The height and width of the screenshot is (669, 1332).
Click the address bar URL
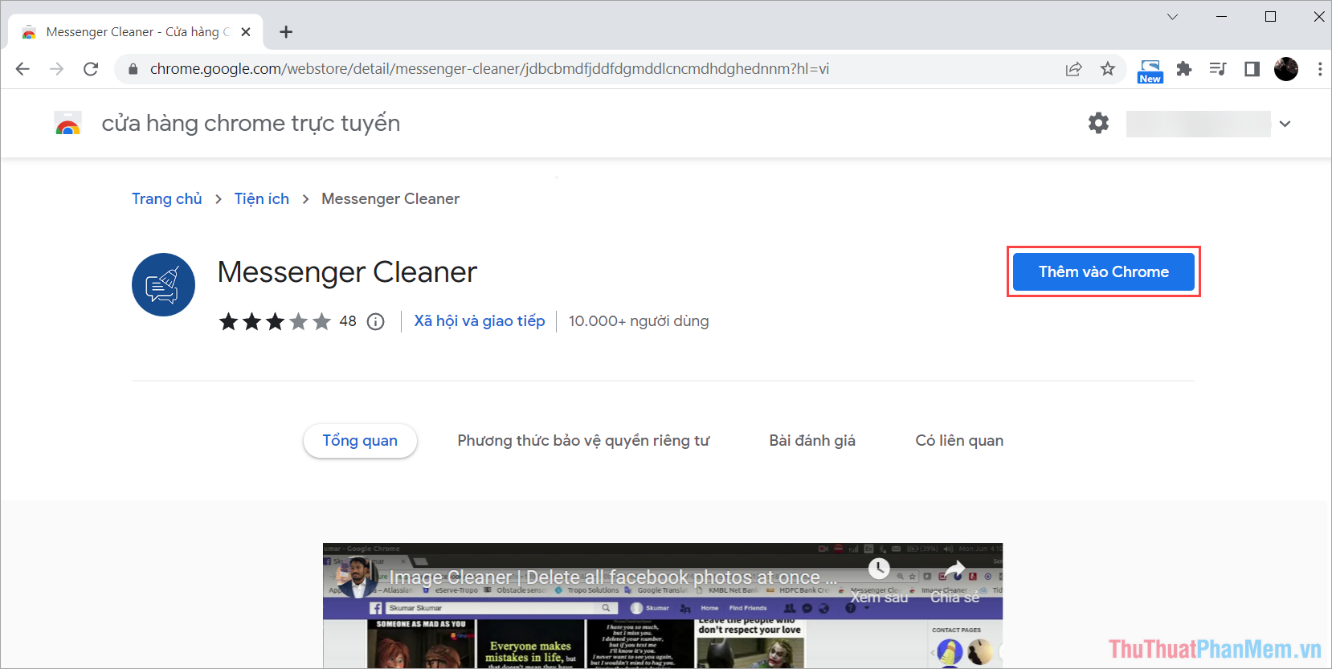489,69
